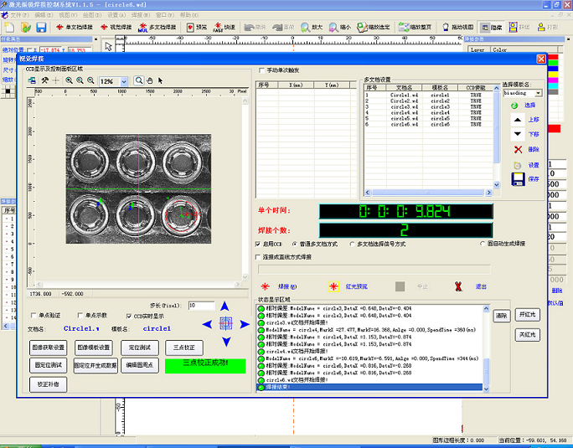Toggle the 启用CCD checkbox
This screenshot has width=573, height=448.
tap(258, 244)
